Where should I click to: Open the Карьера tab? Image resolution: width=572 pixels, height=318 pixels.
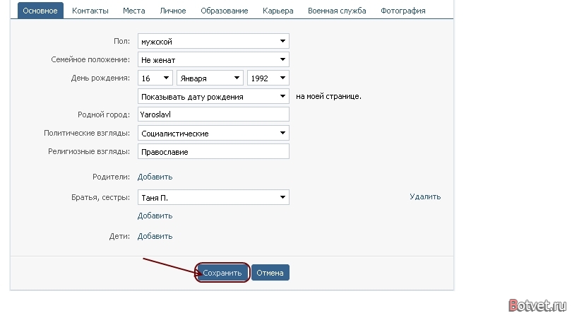click(x=278, y=11)
